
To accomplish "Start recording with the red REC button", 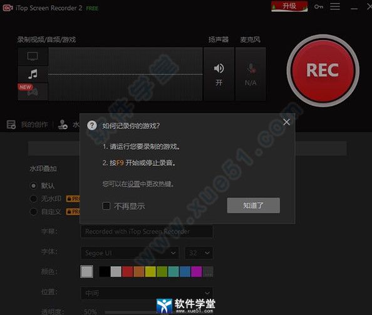I will click(x=323, y=70).
